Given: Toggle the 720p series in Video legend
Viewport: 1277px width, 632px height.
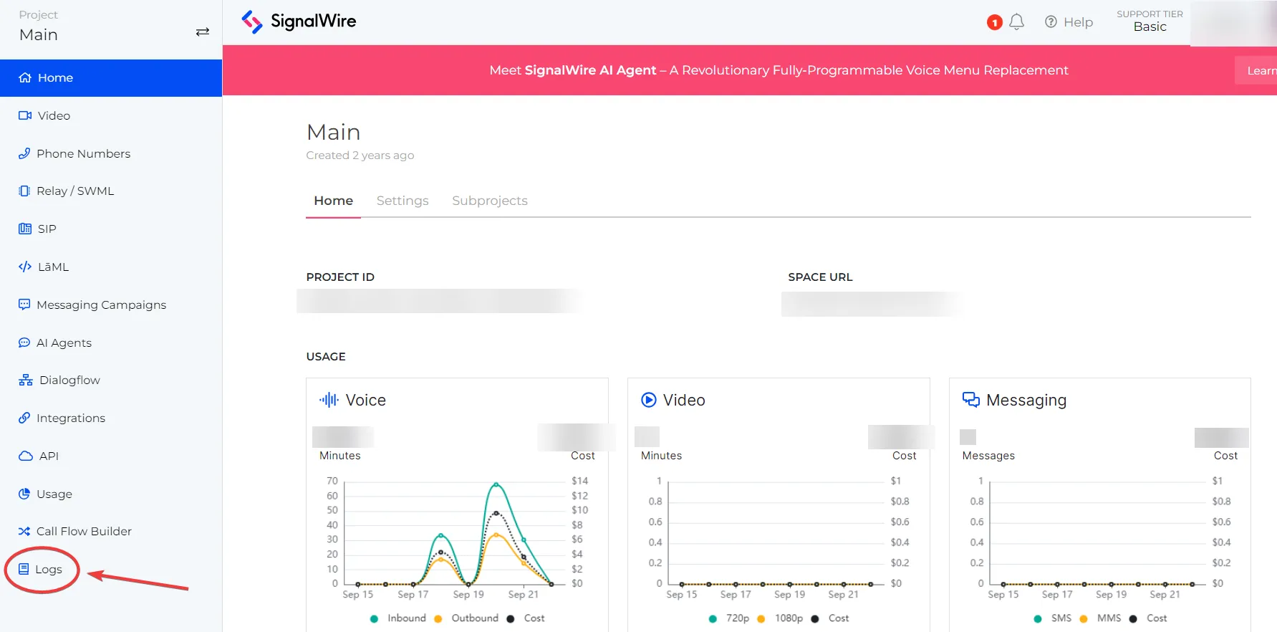Looking at the screenshot, I should coord(729,618).
